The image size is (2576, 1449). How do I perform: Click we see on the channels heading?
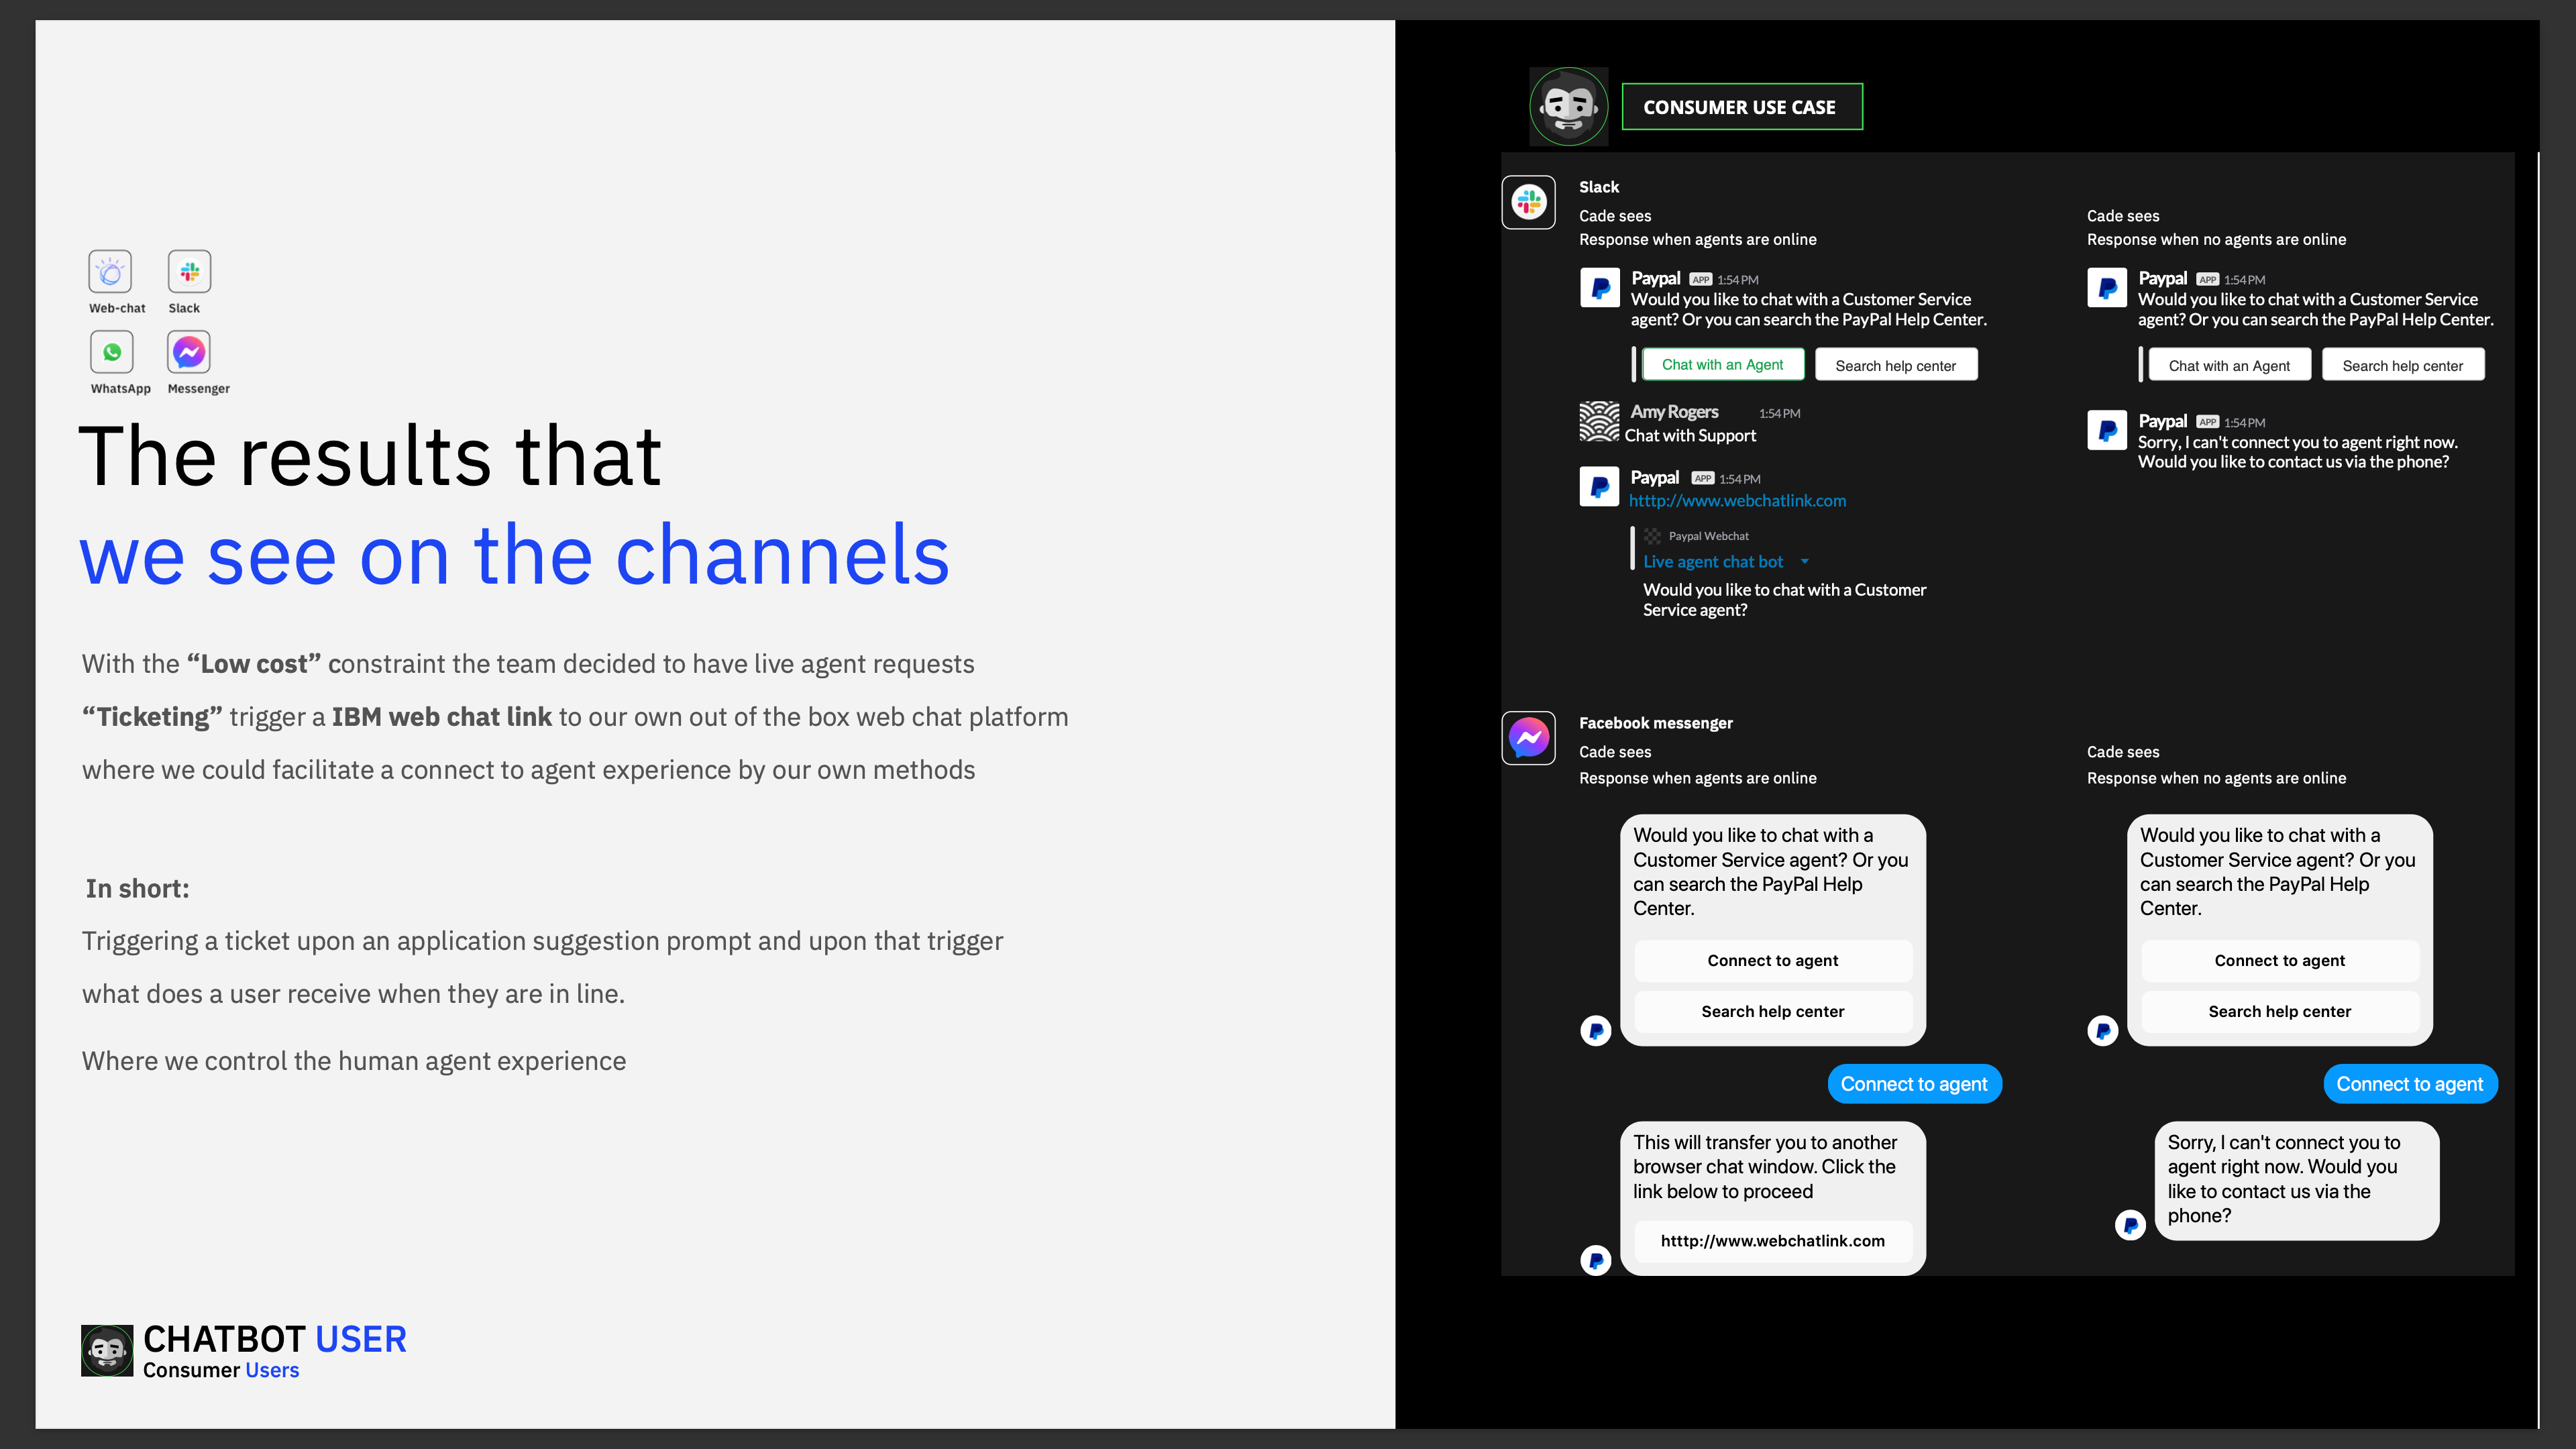point(514,556)
